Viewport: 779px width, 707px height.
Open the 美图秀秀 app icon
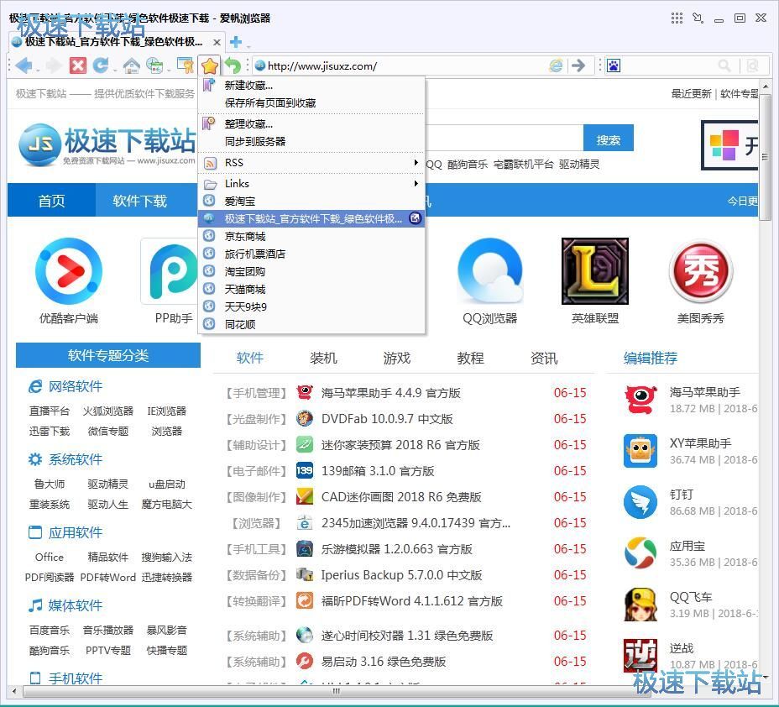(700, 270)
